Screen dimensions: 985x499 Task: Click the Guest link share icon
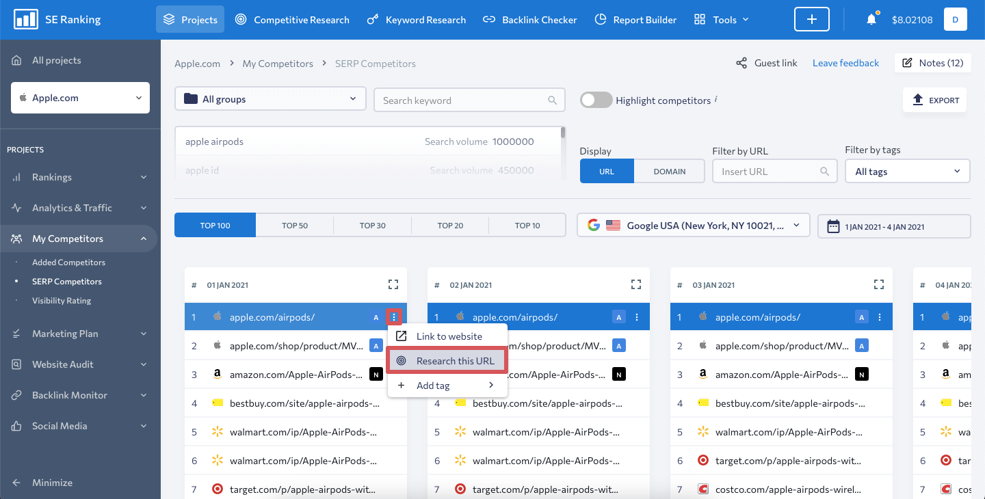[741, 63]
